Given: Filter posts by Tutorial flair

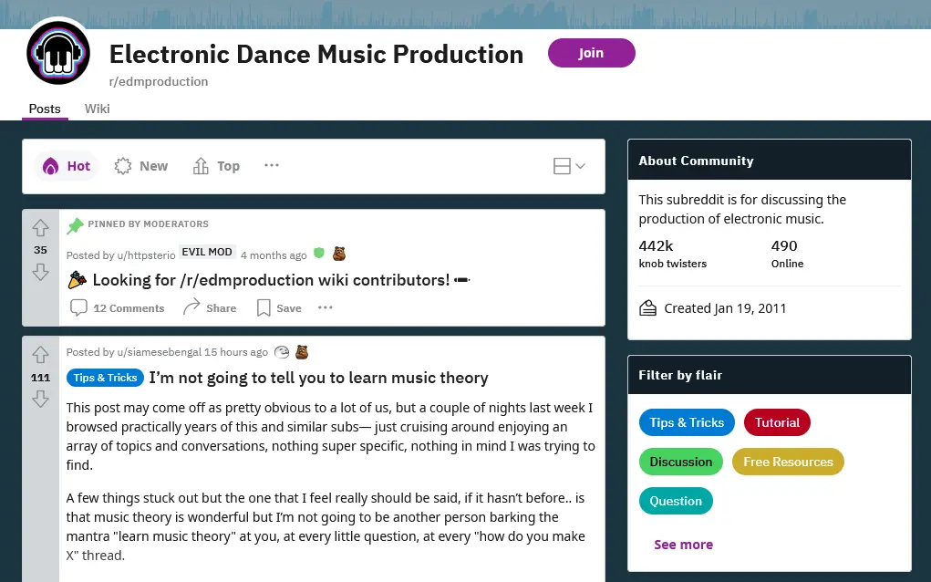Looking at the screenshot, I should coord(777,422).
